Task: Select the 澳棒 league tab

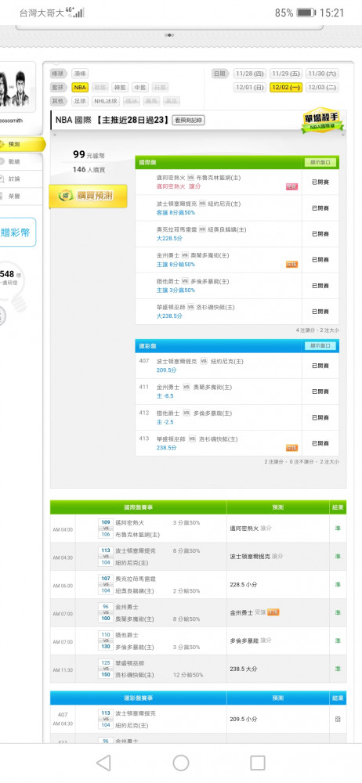Action: [79, 74]
